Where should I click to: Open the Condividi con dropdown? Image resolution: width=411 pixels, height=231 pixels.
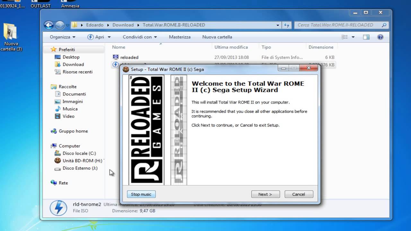pos(140,37)
